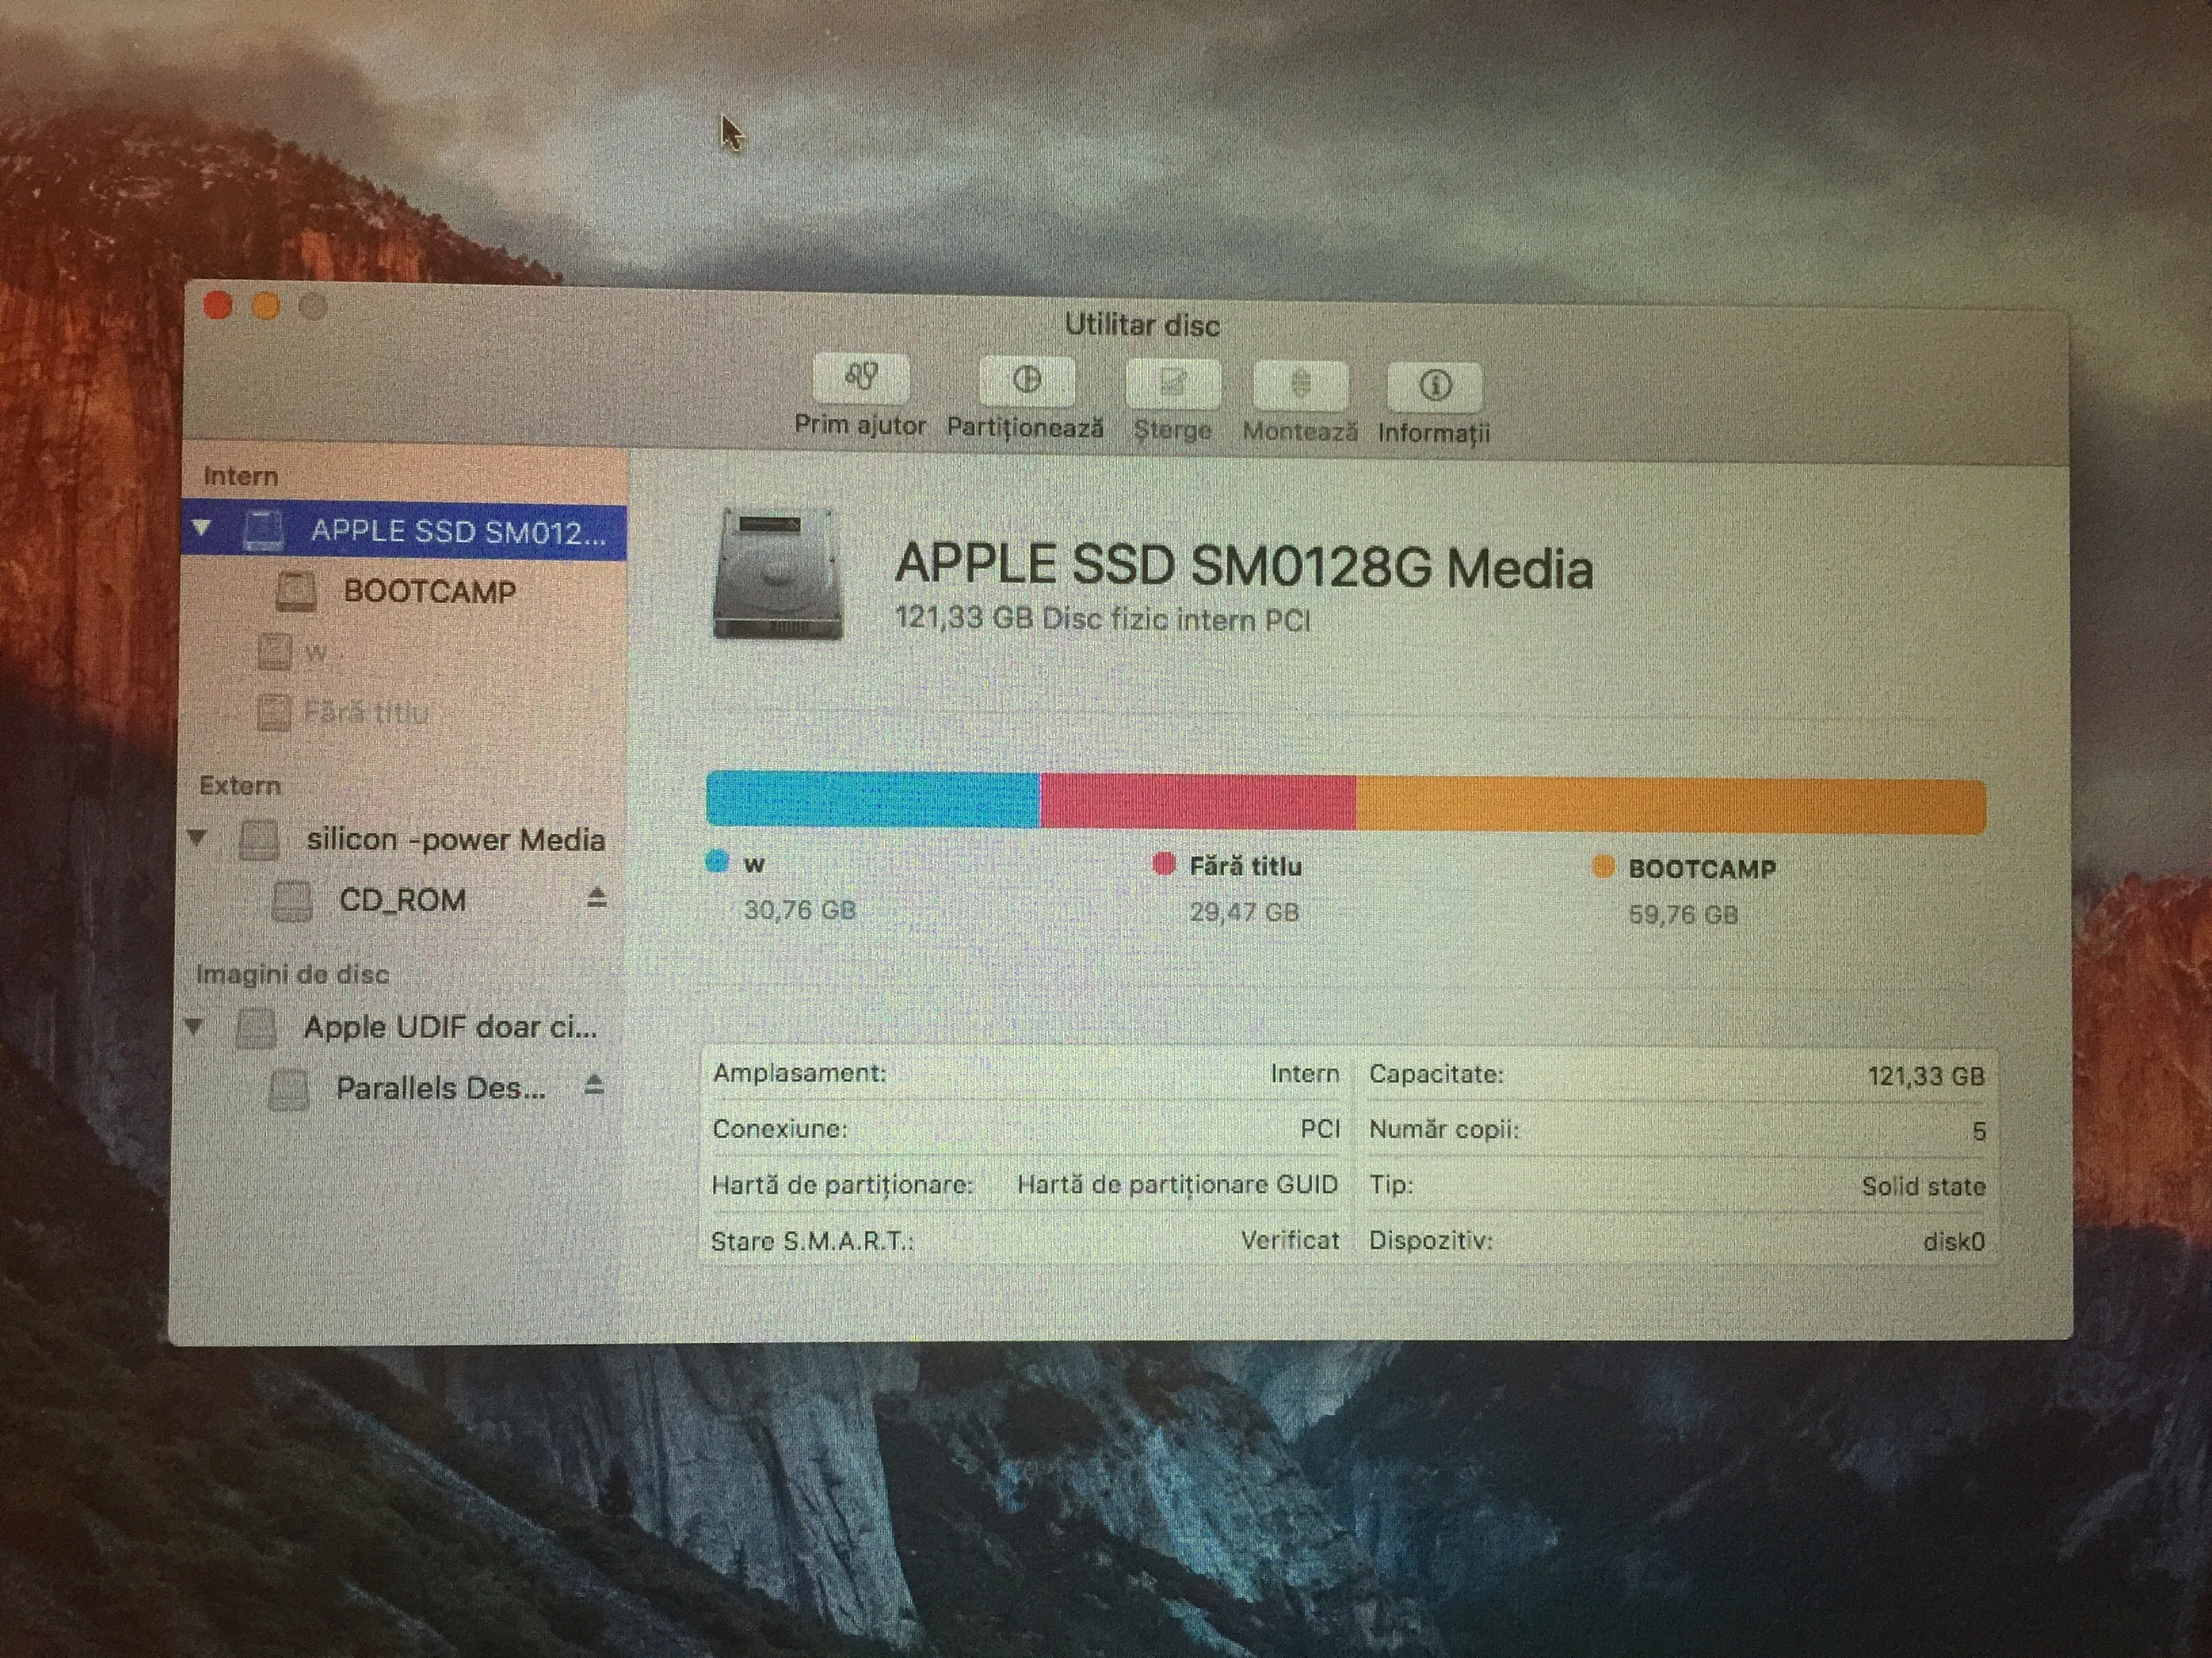Click the silicon -power Media disk icon

(x=259, y=839)
